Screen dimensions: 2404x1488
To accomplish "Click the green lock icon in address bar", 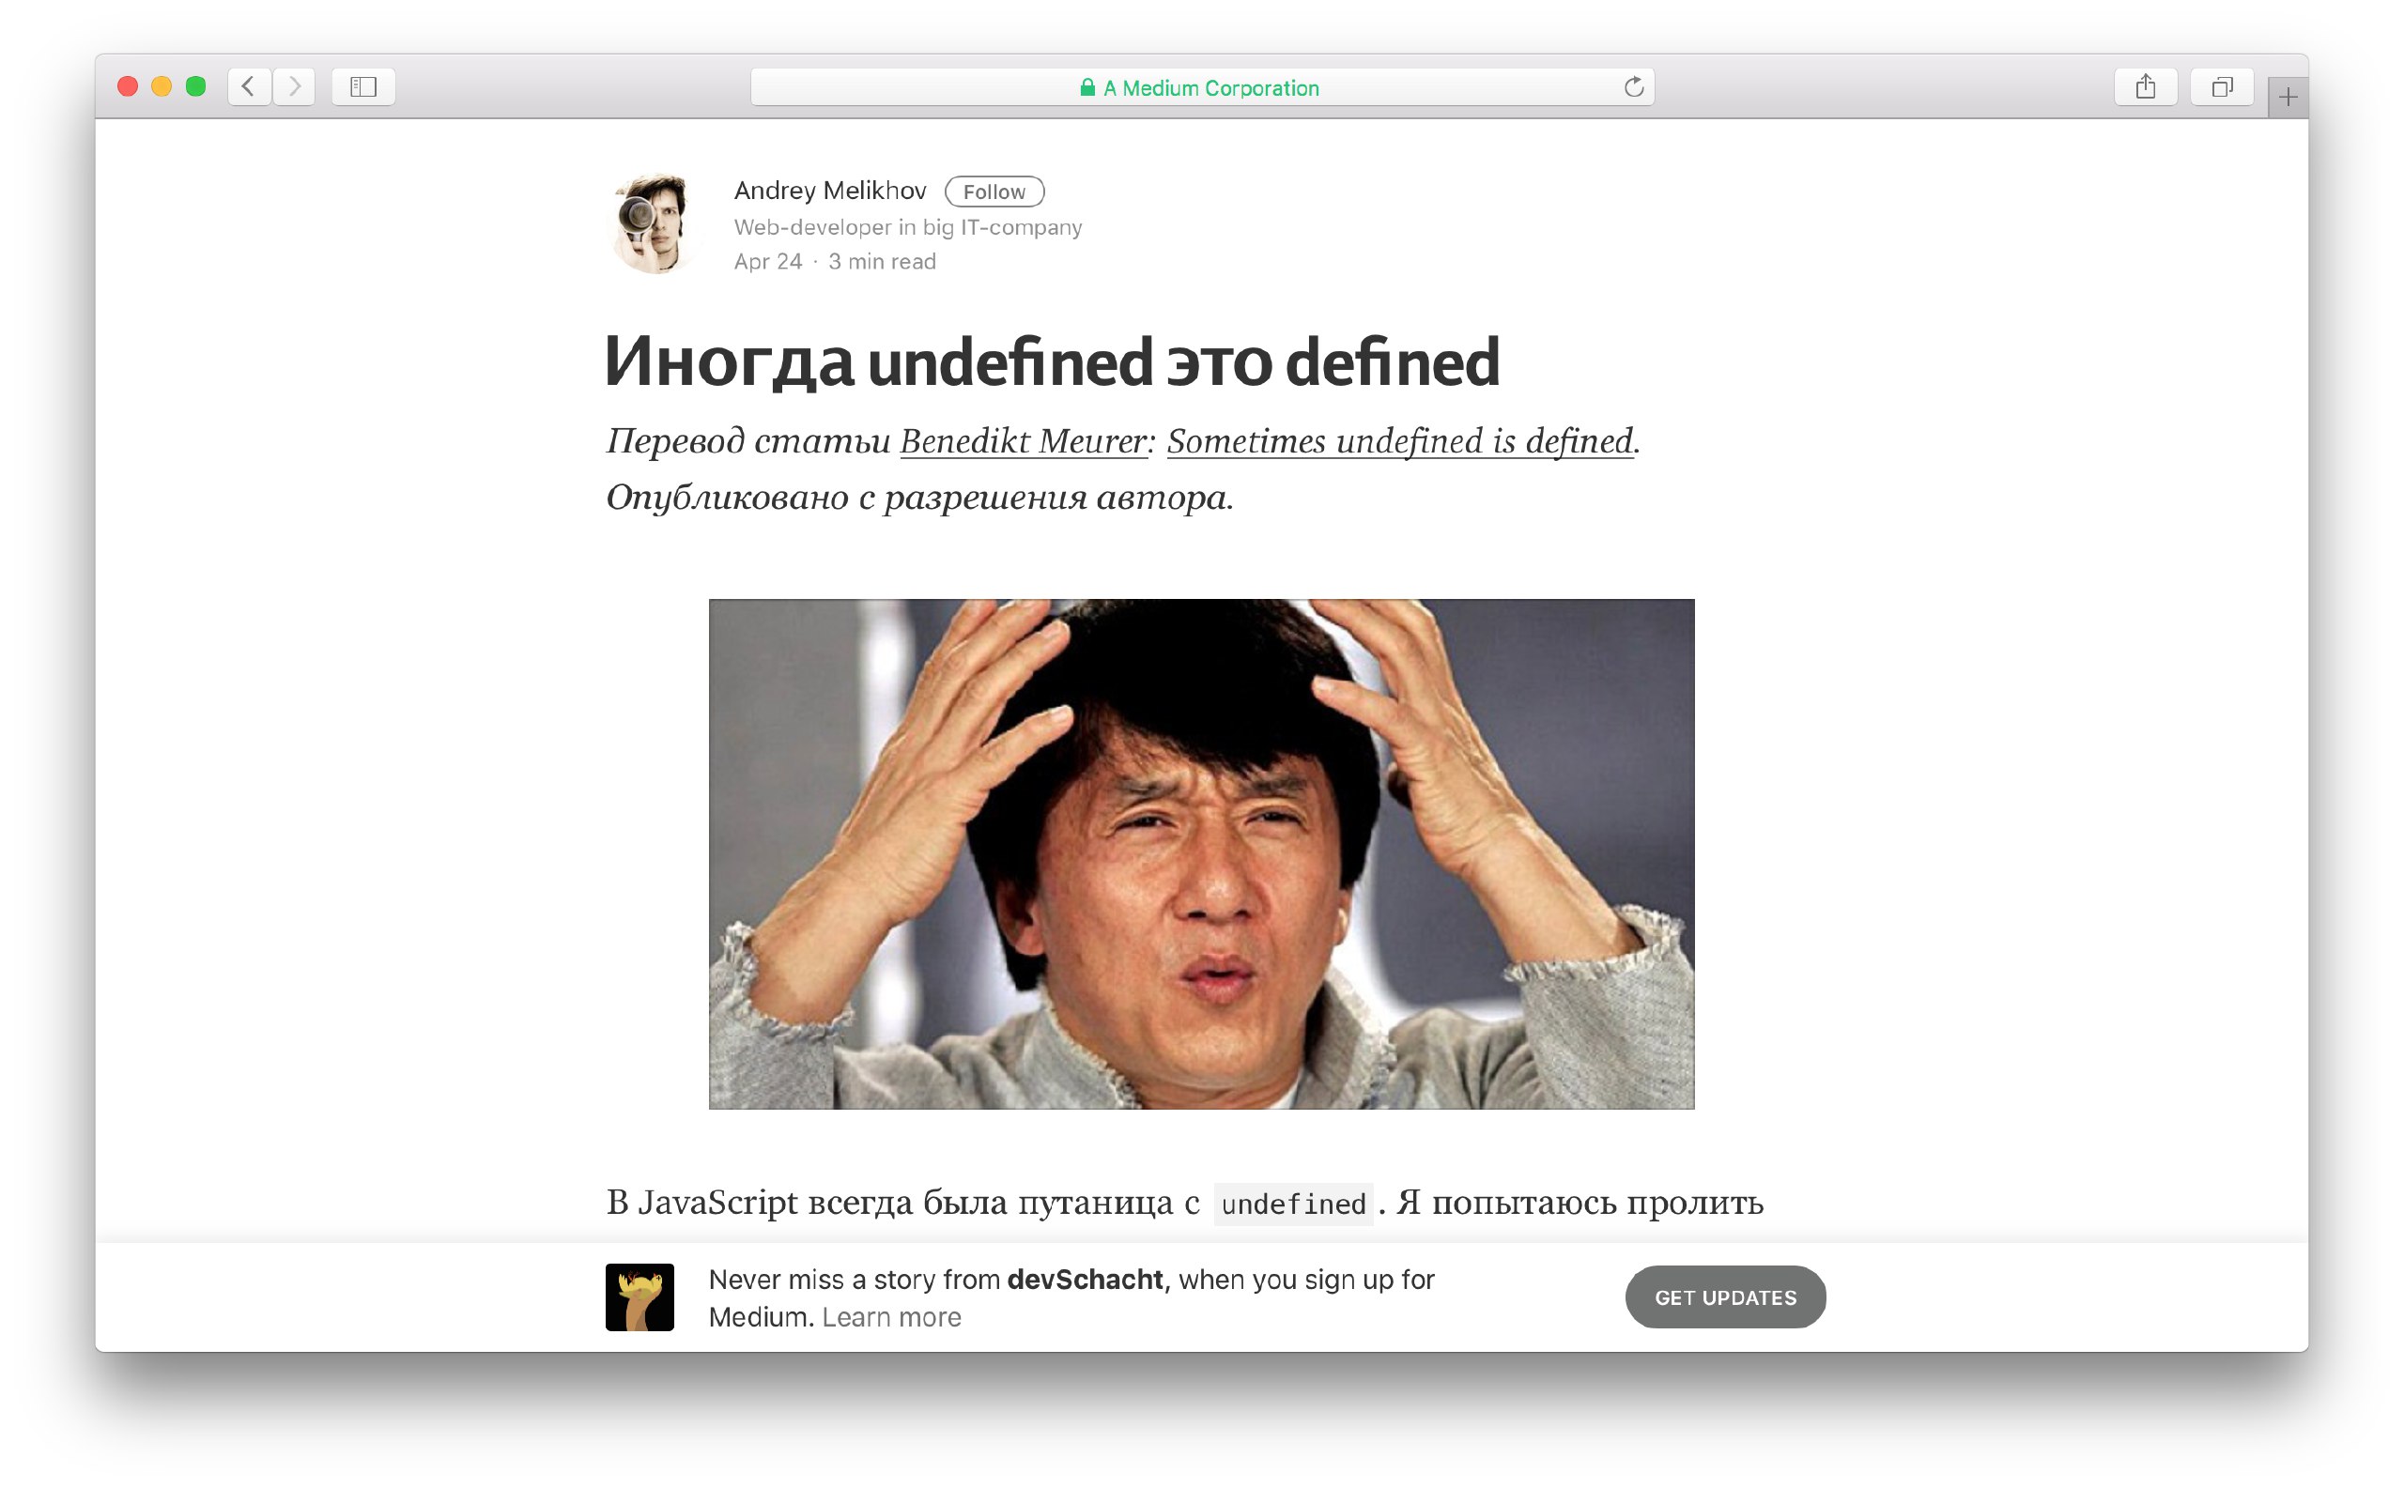I will pyautogui.click(x=1086, y=87).
